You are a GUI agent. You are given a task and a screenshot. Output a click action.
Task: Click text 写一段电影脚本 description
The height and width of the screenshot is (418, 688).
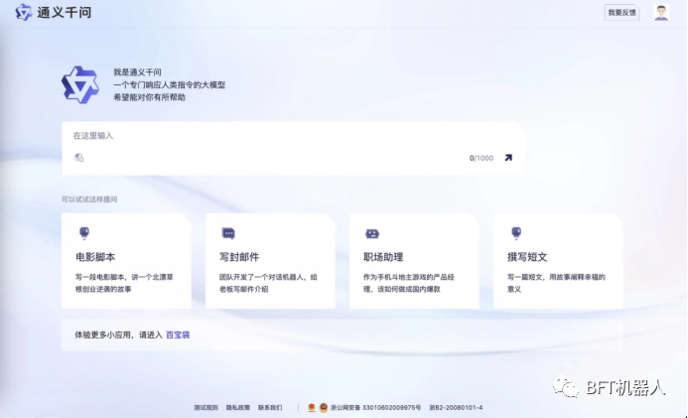point(124,283)
